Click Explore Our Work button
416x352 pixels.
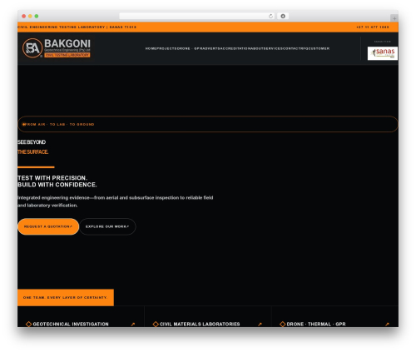[107, 226]
